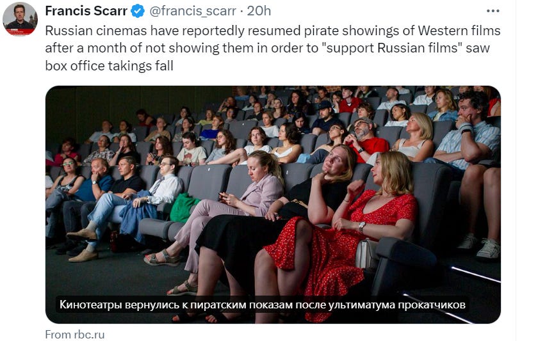Open the Russian headline caption on the card
The image size is (538, 341).
(x=263, y=305)
